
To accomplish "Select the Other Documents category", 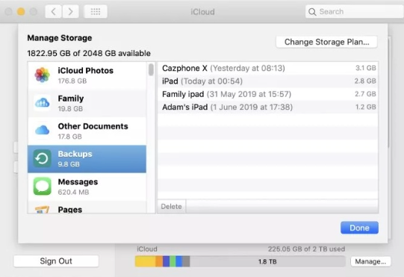I will [87, 131].
